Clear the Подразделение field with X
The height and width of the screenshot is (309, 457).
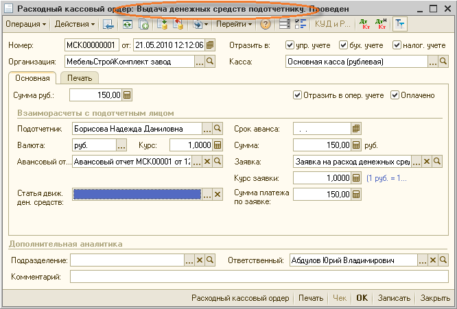[200, 260]
